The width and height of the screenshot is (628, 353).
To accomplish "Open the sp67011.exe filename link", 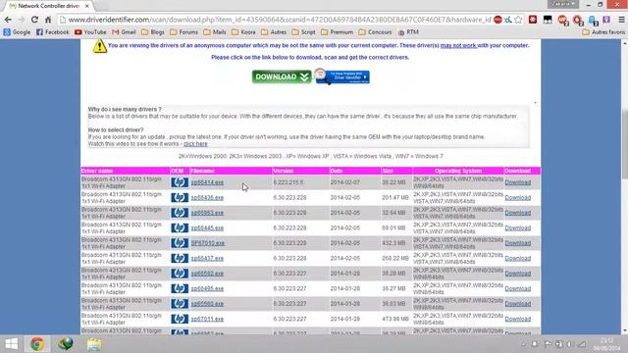I will [x=207, y=319].
